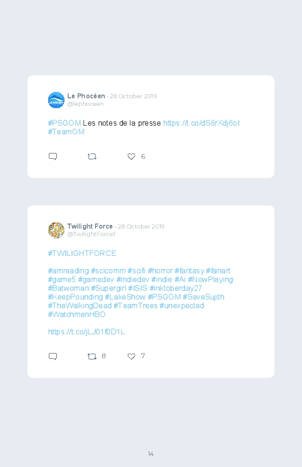This screenshot has height=467, width=302.
Task: Click the #TWILIGHTFORCE hashtag
Action: click(82, 253)
